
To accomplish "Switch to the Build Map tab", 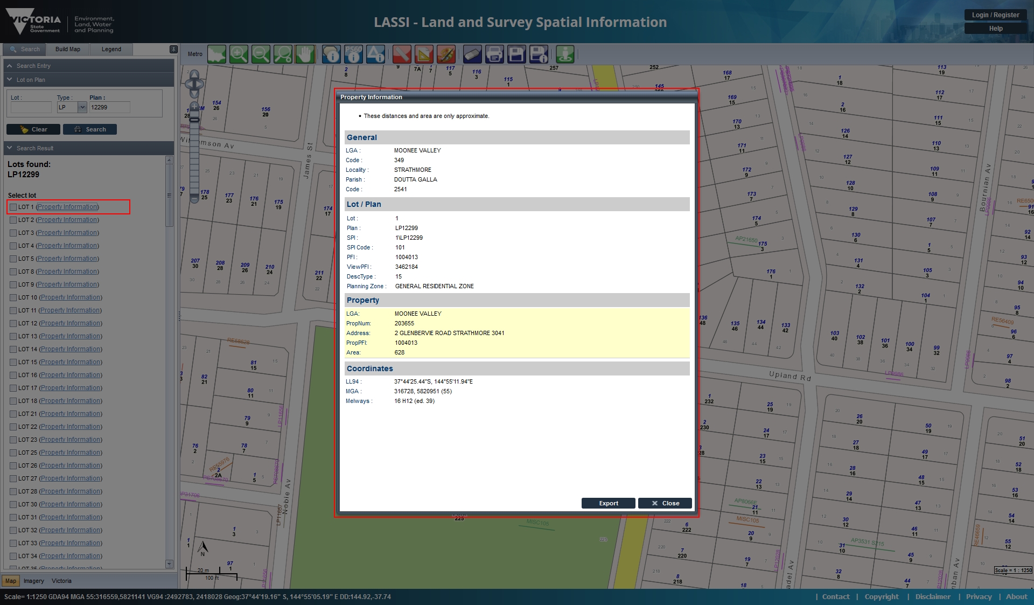I will (x=68, y=49).
